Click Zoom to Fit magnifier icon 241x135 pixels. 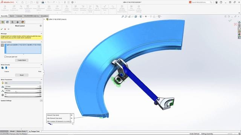(x=123, y=16)
